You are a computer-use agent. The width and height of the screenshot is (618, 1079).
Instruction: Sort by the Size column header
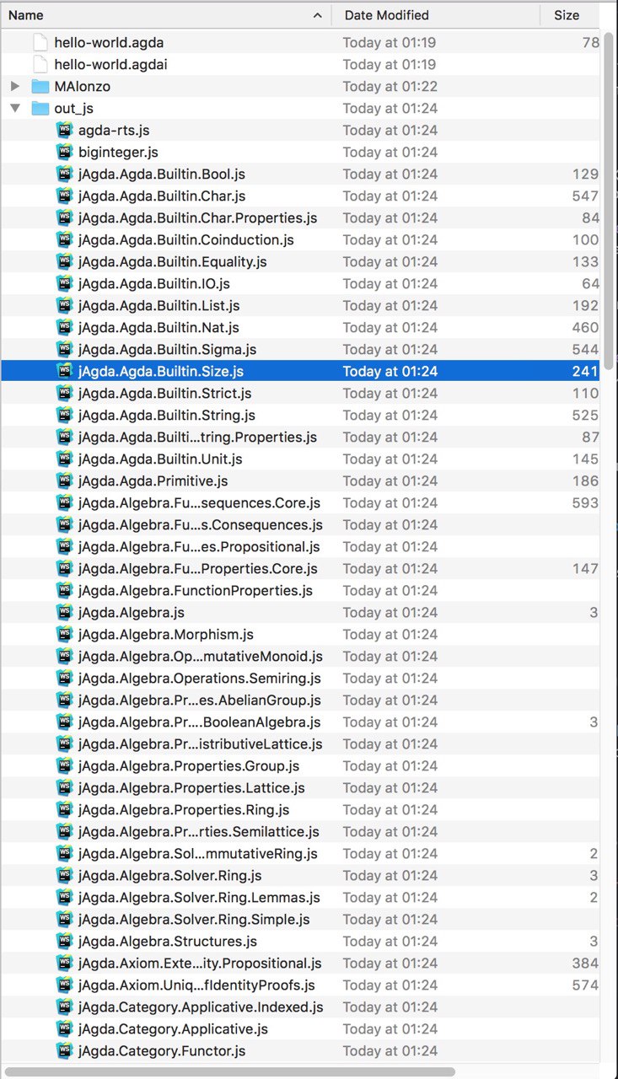[571, 15]
